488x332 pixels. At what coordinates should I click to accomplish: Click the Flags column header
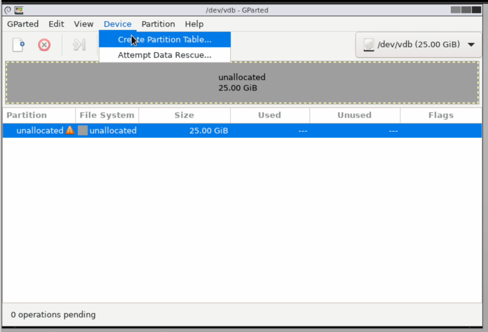(441, 115)
